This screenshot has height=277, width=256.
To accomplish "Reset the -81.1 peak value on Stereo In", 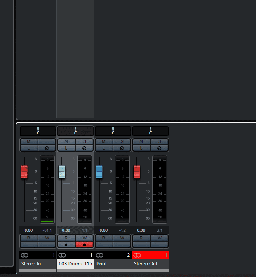I will click(x=47, y=230).
